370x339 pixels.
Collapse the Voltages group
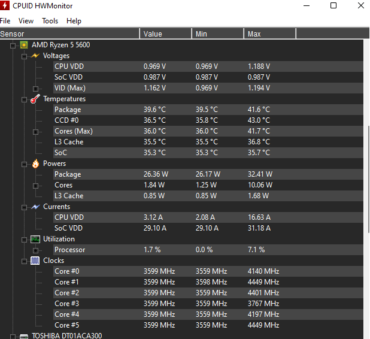coord(24,56)
